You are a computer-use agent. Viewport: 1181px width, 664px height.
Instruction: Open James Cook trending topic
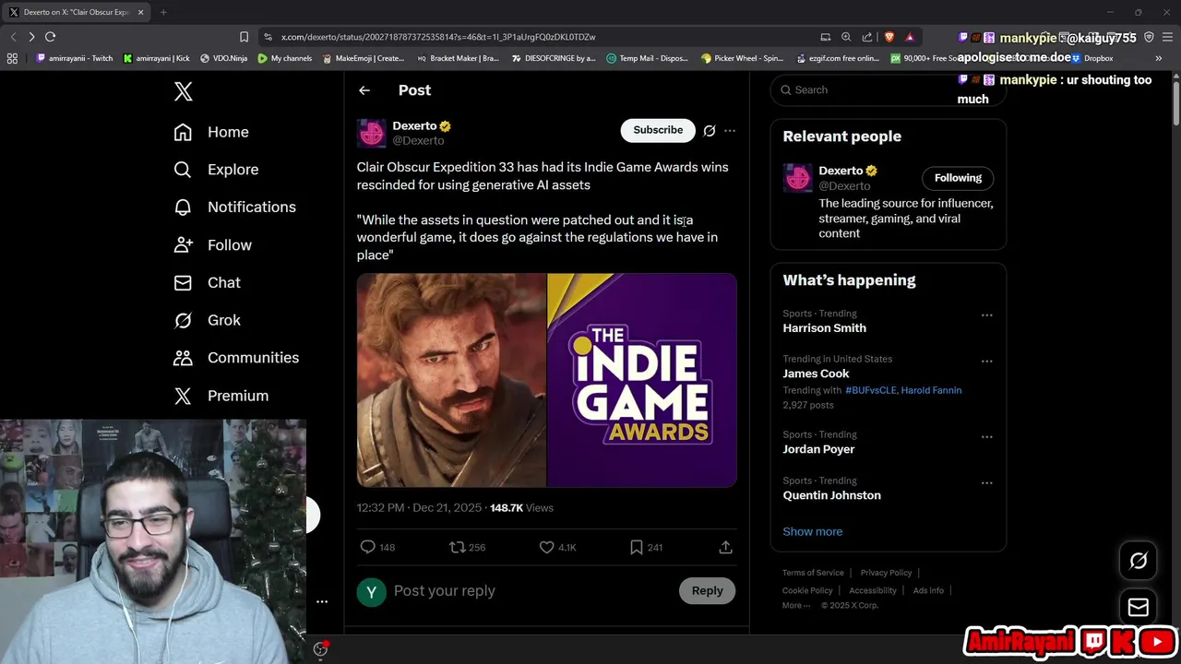click(816, 373)
